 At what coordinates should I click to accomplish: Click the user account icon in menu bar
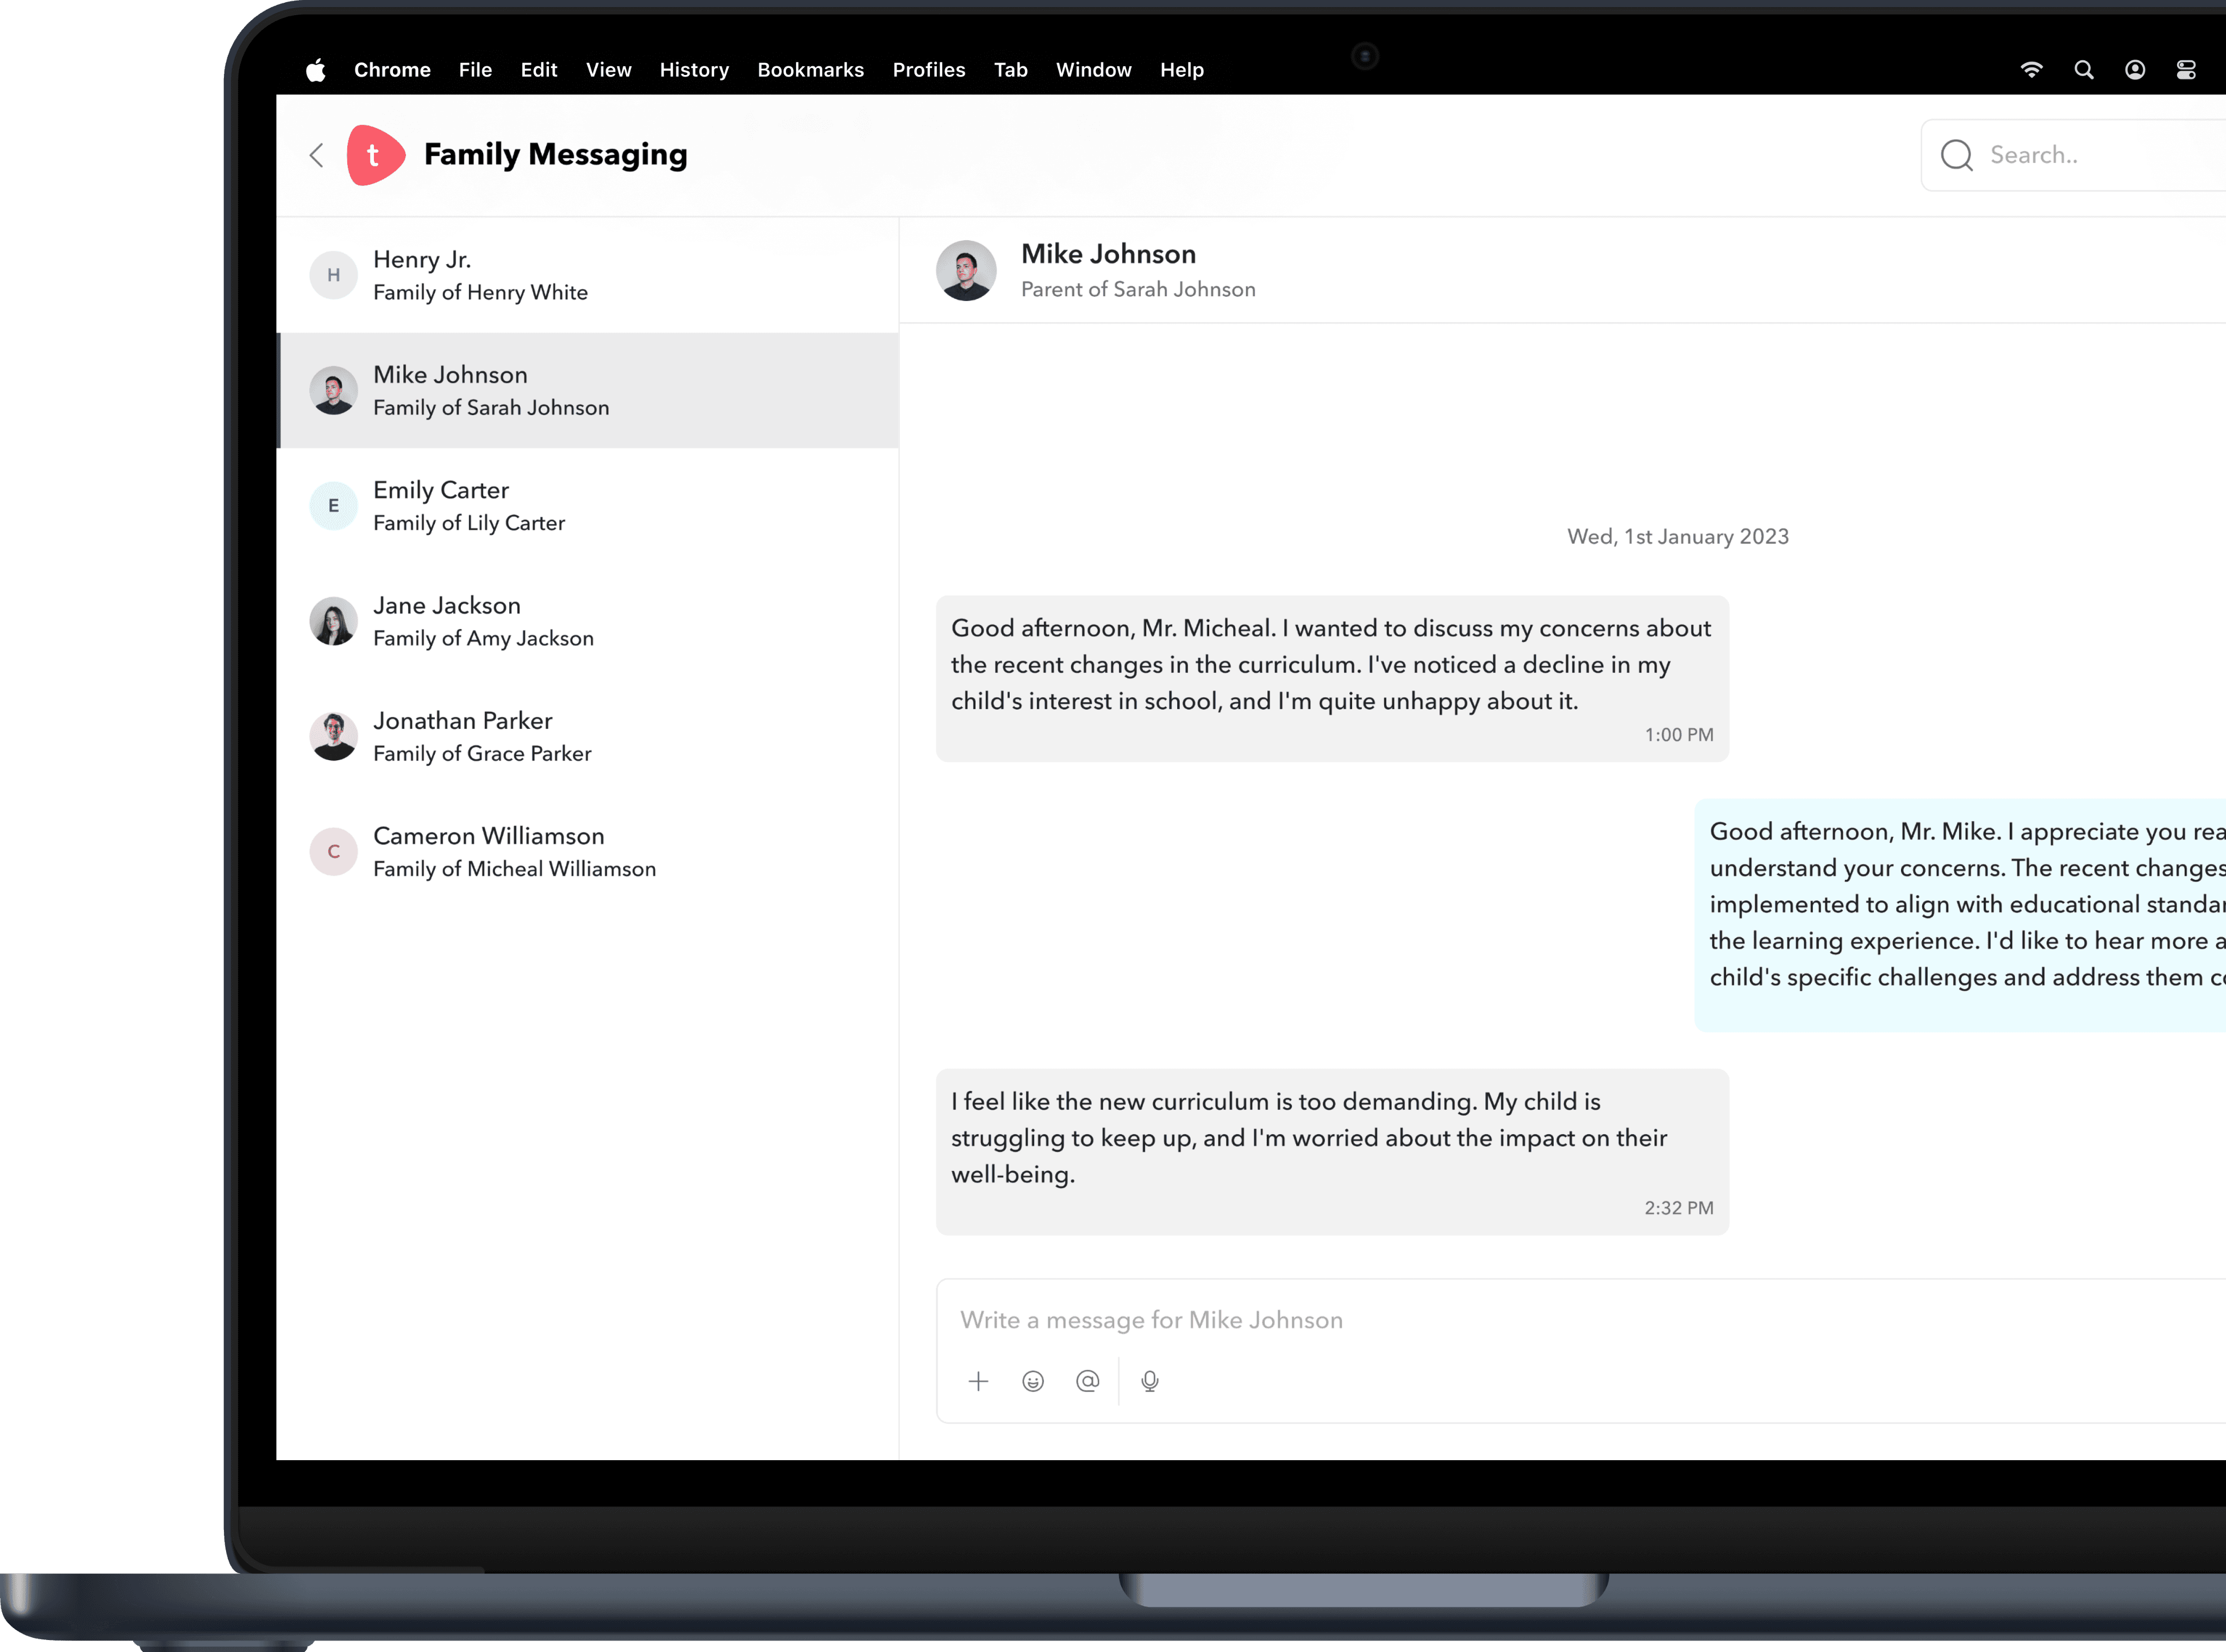coord(2135,70)
